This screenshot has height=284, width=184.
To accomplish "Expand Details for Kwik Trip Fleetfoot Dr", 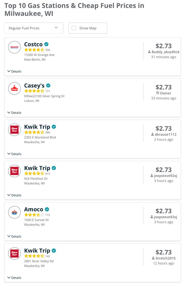I will (14, 195).
